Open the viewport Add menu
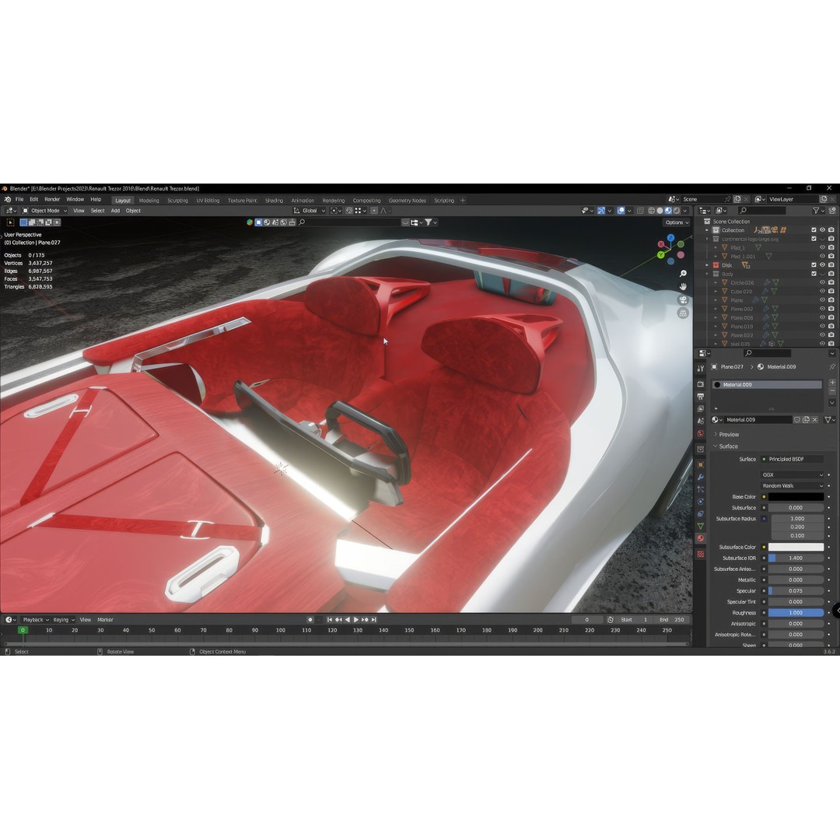 [115, 211]
